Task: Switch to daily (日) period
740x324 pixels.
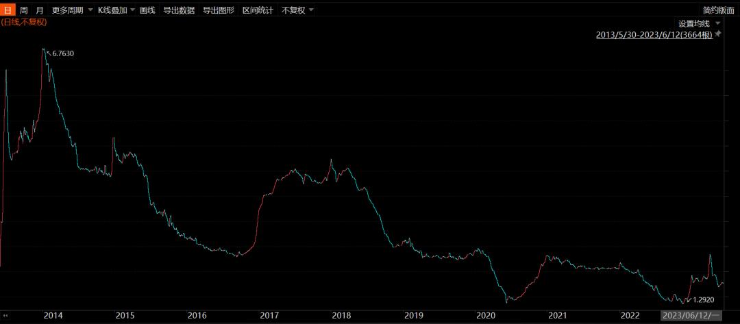Action: tap(8, 10)
